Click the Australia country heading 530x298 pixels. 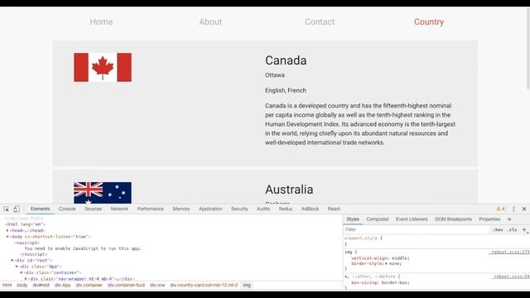point(289,190)
